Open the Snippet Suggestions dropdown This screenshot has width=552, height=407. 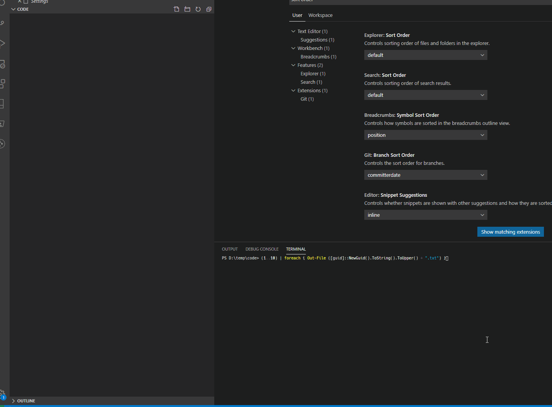(x=425, y=215)
